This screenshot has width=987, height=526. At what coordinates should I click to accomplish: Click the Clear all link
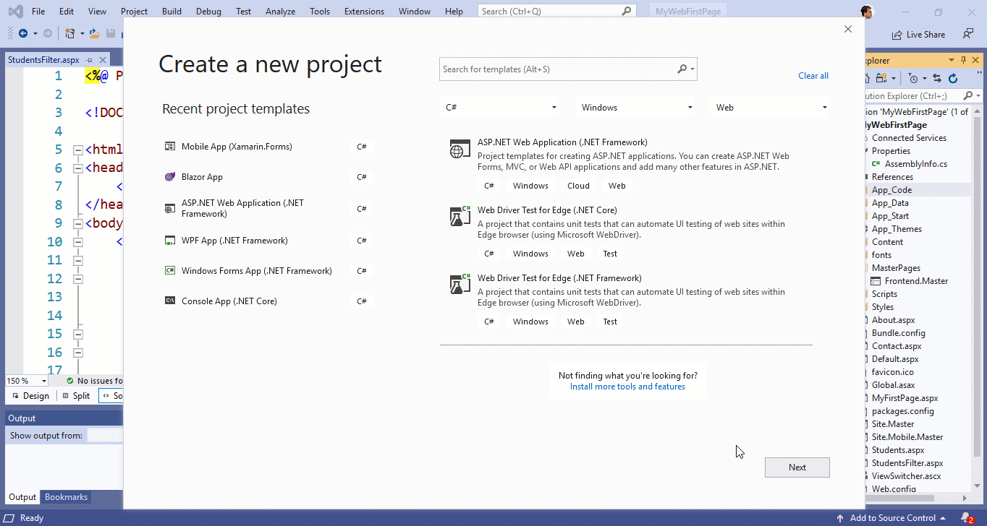click(813, 76)
